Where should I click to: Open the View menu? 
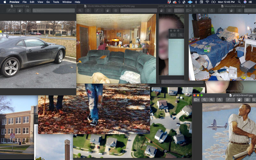(40, 2)
